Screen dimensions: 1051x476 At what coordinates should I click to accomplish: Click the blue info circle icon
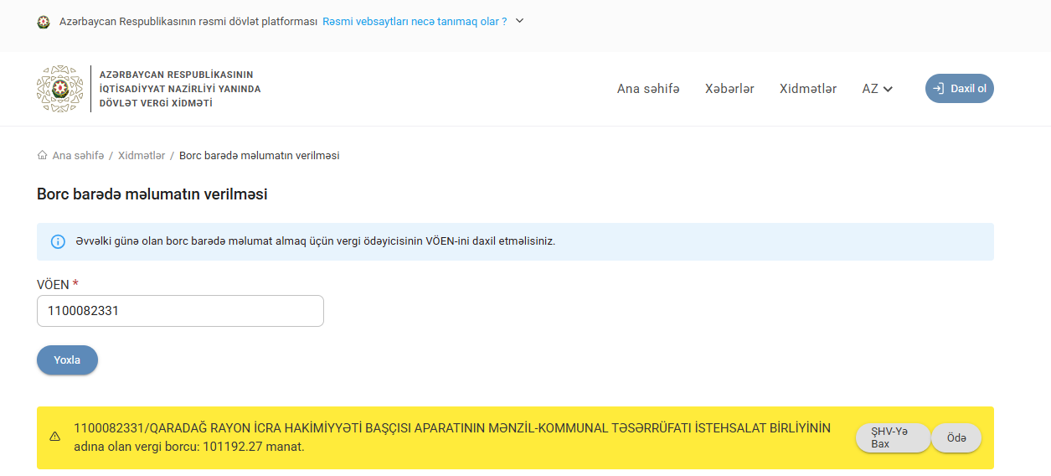pyautogui.click(x=58, y=241)
